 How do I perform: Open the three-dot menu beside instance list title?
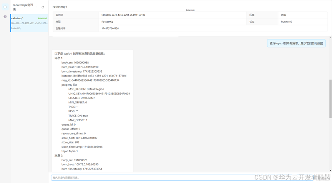36,7
